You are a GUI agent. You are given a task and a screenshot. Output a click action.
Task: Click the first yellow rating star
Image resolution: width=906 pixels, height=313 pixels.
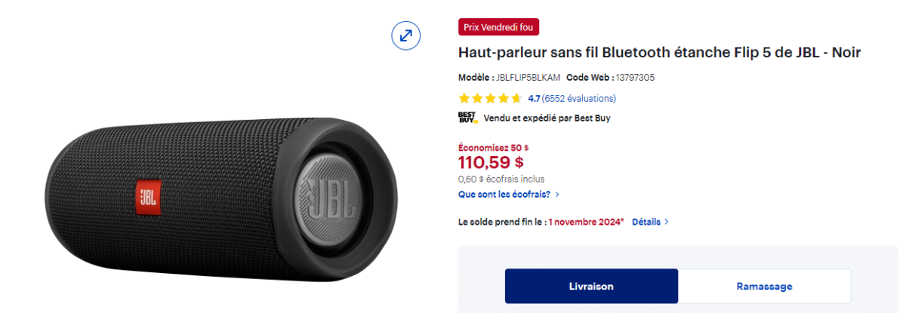(464, 98)
